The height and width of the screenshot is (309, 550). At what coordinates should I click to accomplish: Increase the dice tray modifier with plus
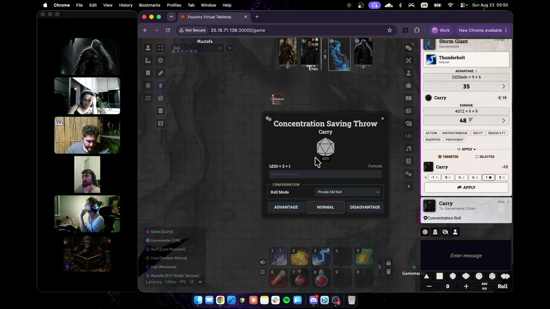[x=466, y=286]
